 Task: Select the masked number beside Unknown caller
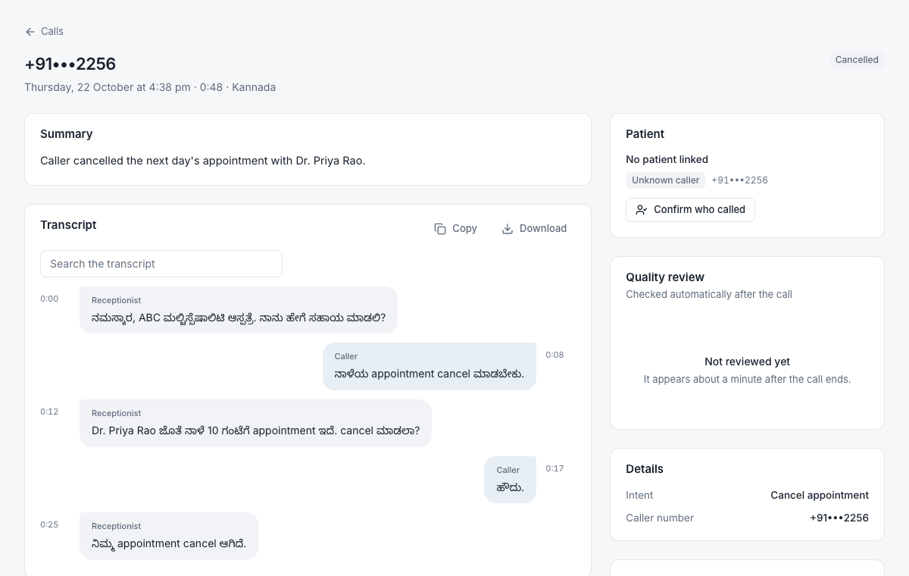[739, 180]
